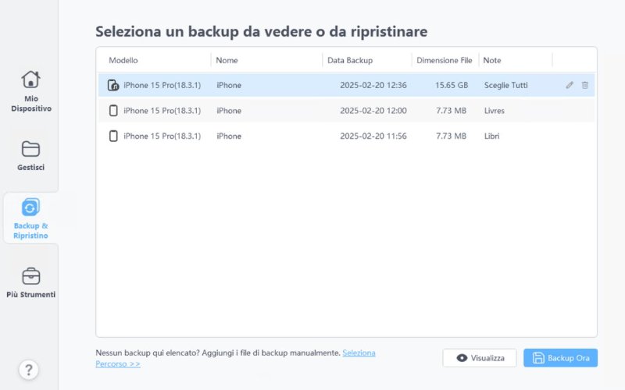The image size is (625, 390).
Task: Sort by the Data Backup column header
Action: pyautogui.click(x=350, y=60)
